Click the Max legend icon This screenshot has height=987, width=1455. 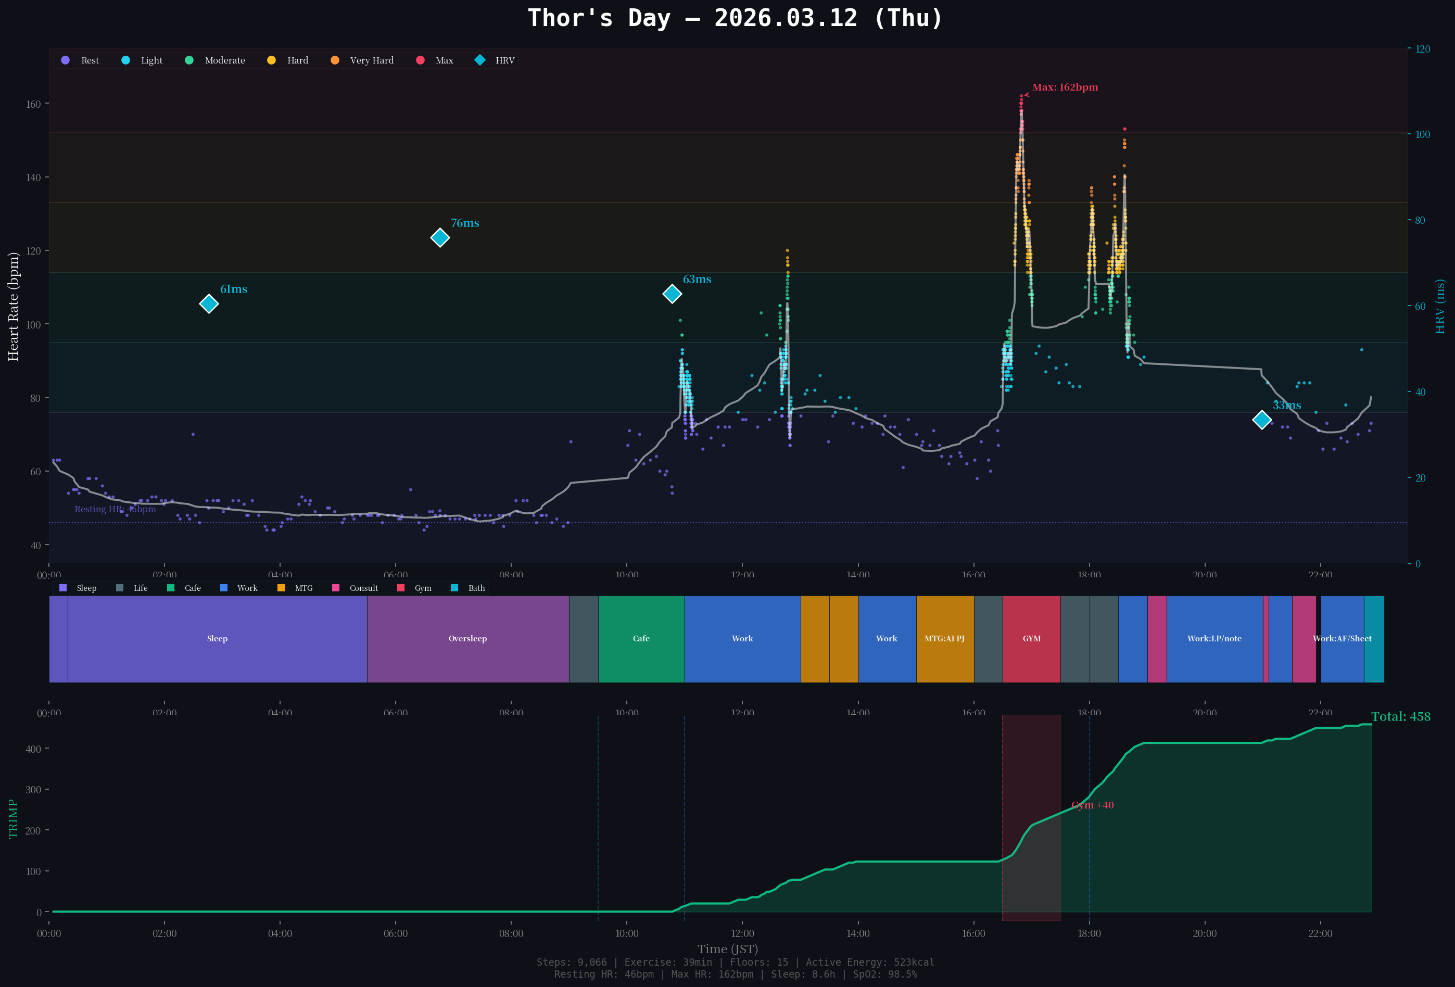click(421, 60)
